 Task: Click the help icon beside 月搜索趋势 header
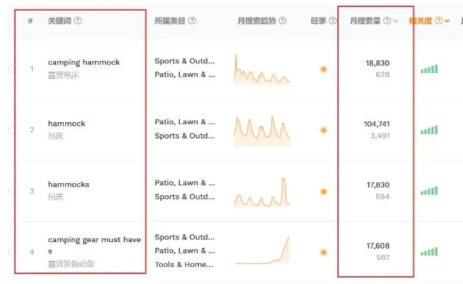click(283, 21)
